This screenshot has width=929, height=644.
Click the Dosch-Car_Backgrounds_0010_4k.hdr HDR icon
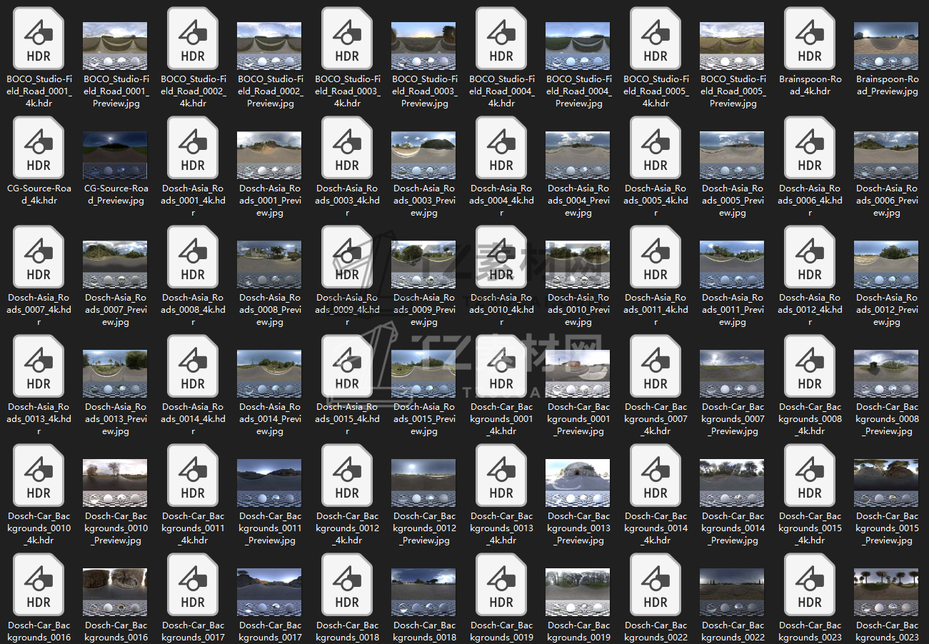point(39,476)
